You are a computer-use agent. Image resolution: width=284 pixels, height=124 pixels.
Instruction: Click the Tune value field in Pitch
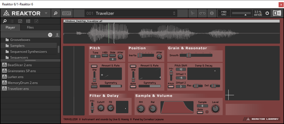[95, 56]
